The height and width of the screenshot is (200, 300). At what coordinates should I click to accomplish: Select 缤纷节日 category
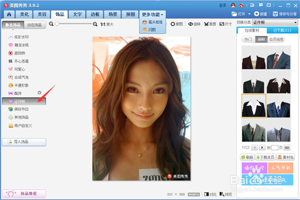pyautogui.click(x=18, y=109)
